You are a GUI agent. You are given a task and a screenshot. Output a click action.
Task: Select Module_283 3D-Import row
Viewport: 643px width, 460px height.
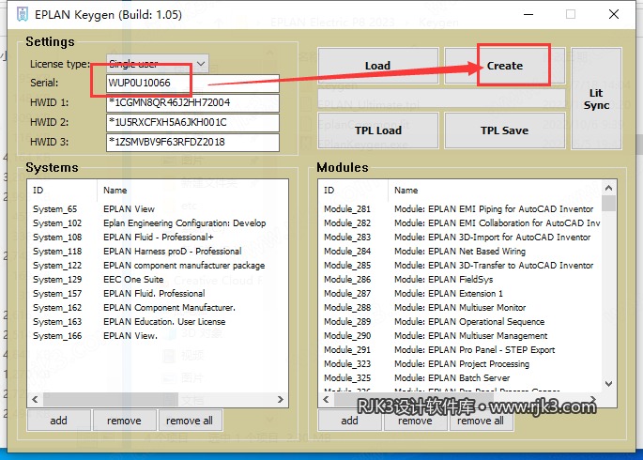point(460,237)
